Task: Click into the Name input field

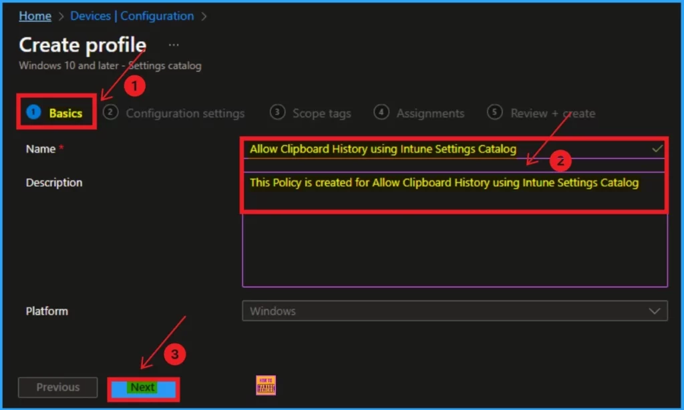Action: 454,149
